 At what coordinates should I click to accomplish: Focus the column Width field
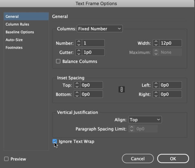coord(170,43)
